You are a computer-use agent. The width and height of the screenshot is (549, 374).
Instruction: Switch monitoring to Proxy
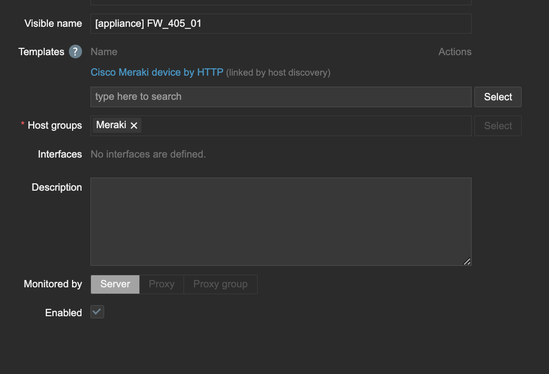click(161, 284)
